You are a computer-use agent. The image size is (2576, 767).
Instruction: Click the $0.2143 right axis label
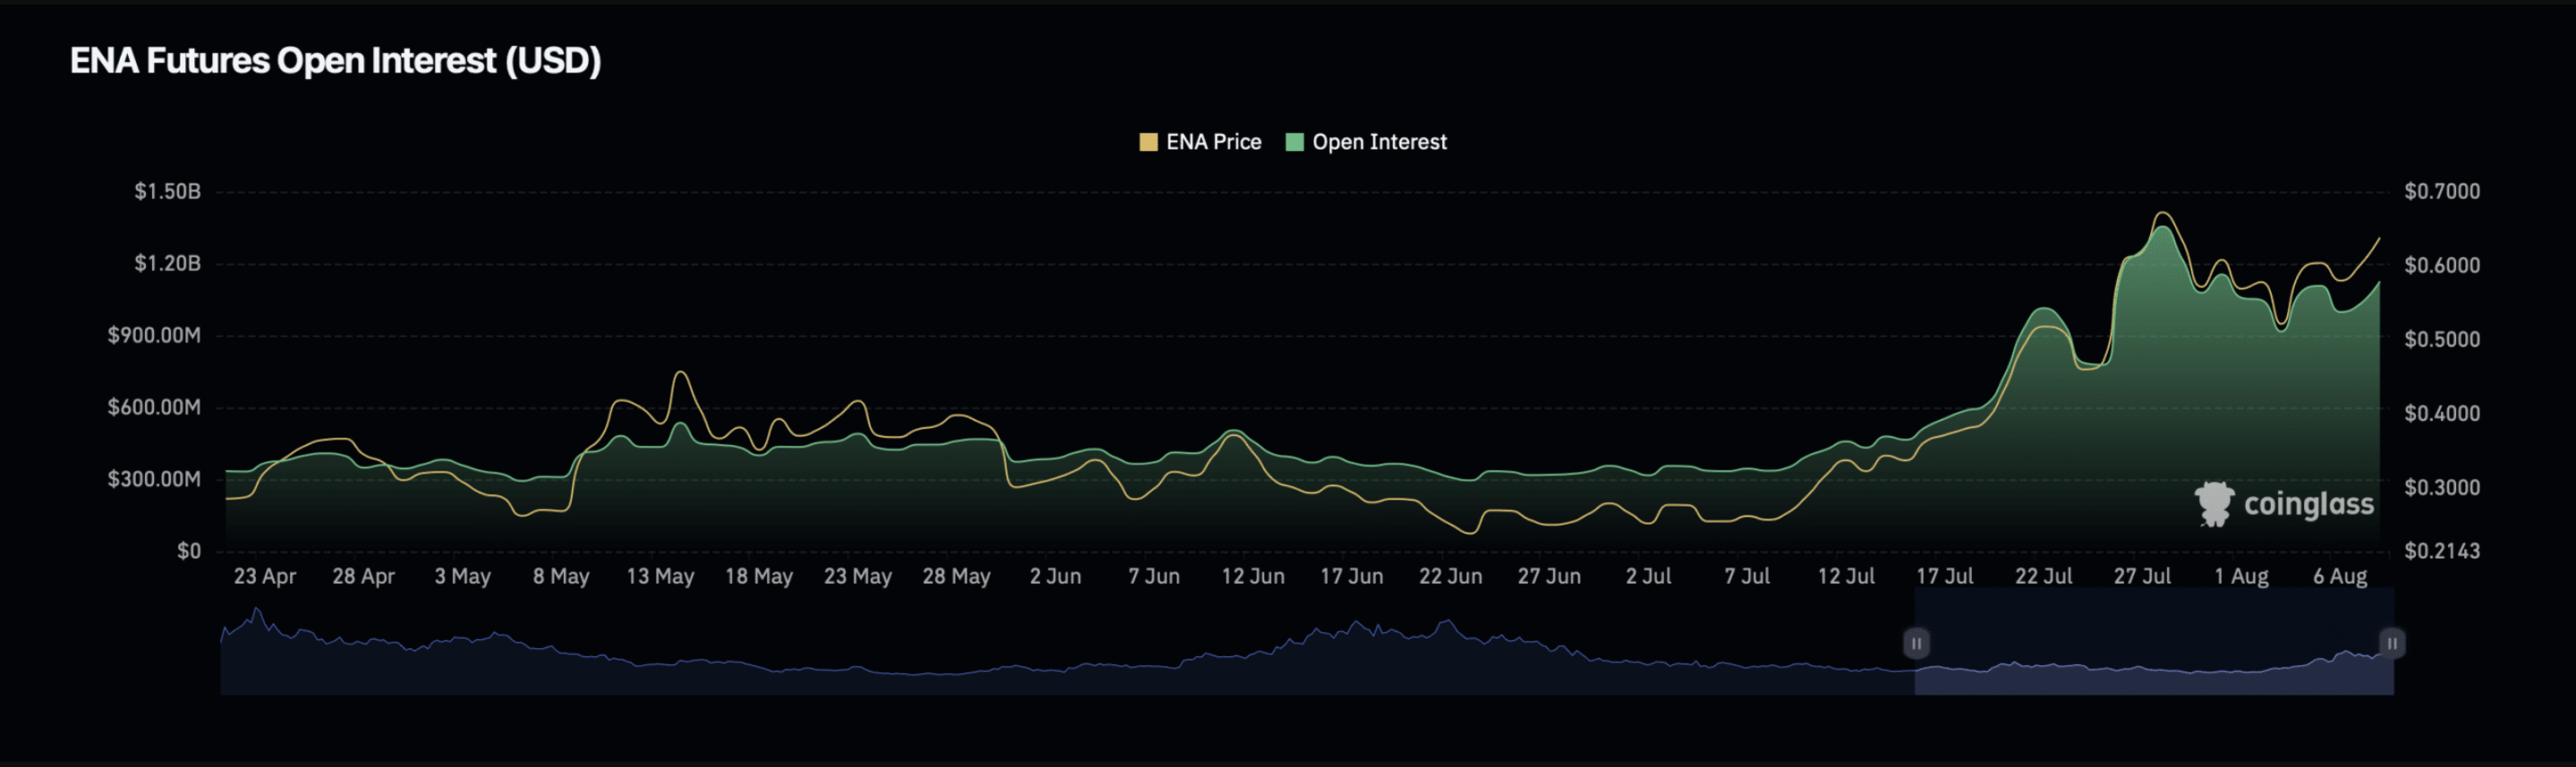click(x=2442, y=551)
